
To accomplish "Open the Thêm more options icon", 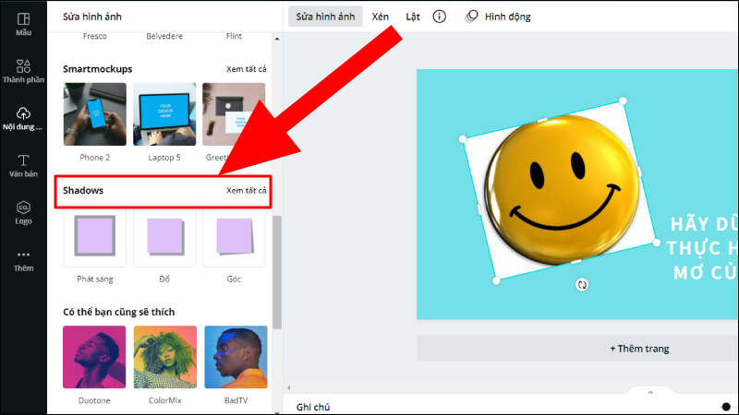I will pos(23,261).
